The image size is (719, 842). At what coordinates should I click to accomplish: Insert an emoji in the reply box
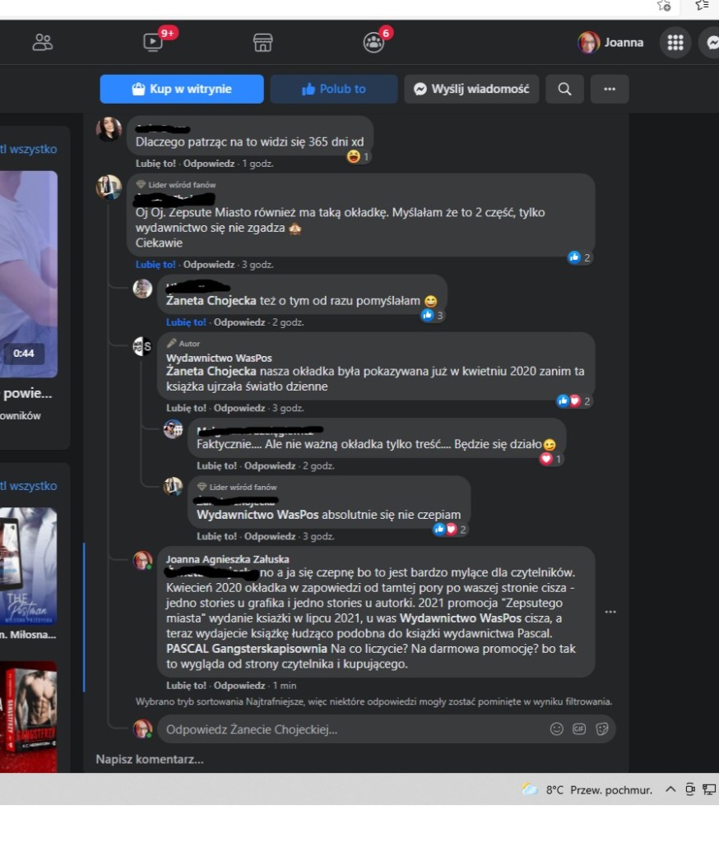click(557, 729)
